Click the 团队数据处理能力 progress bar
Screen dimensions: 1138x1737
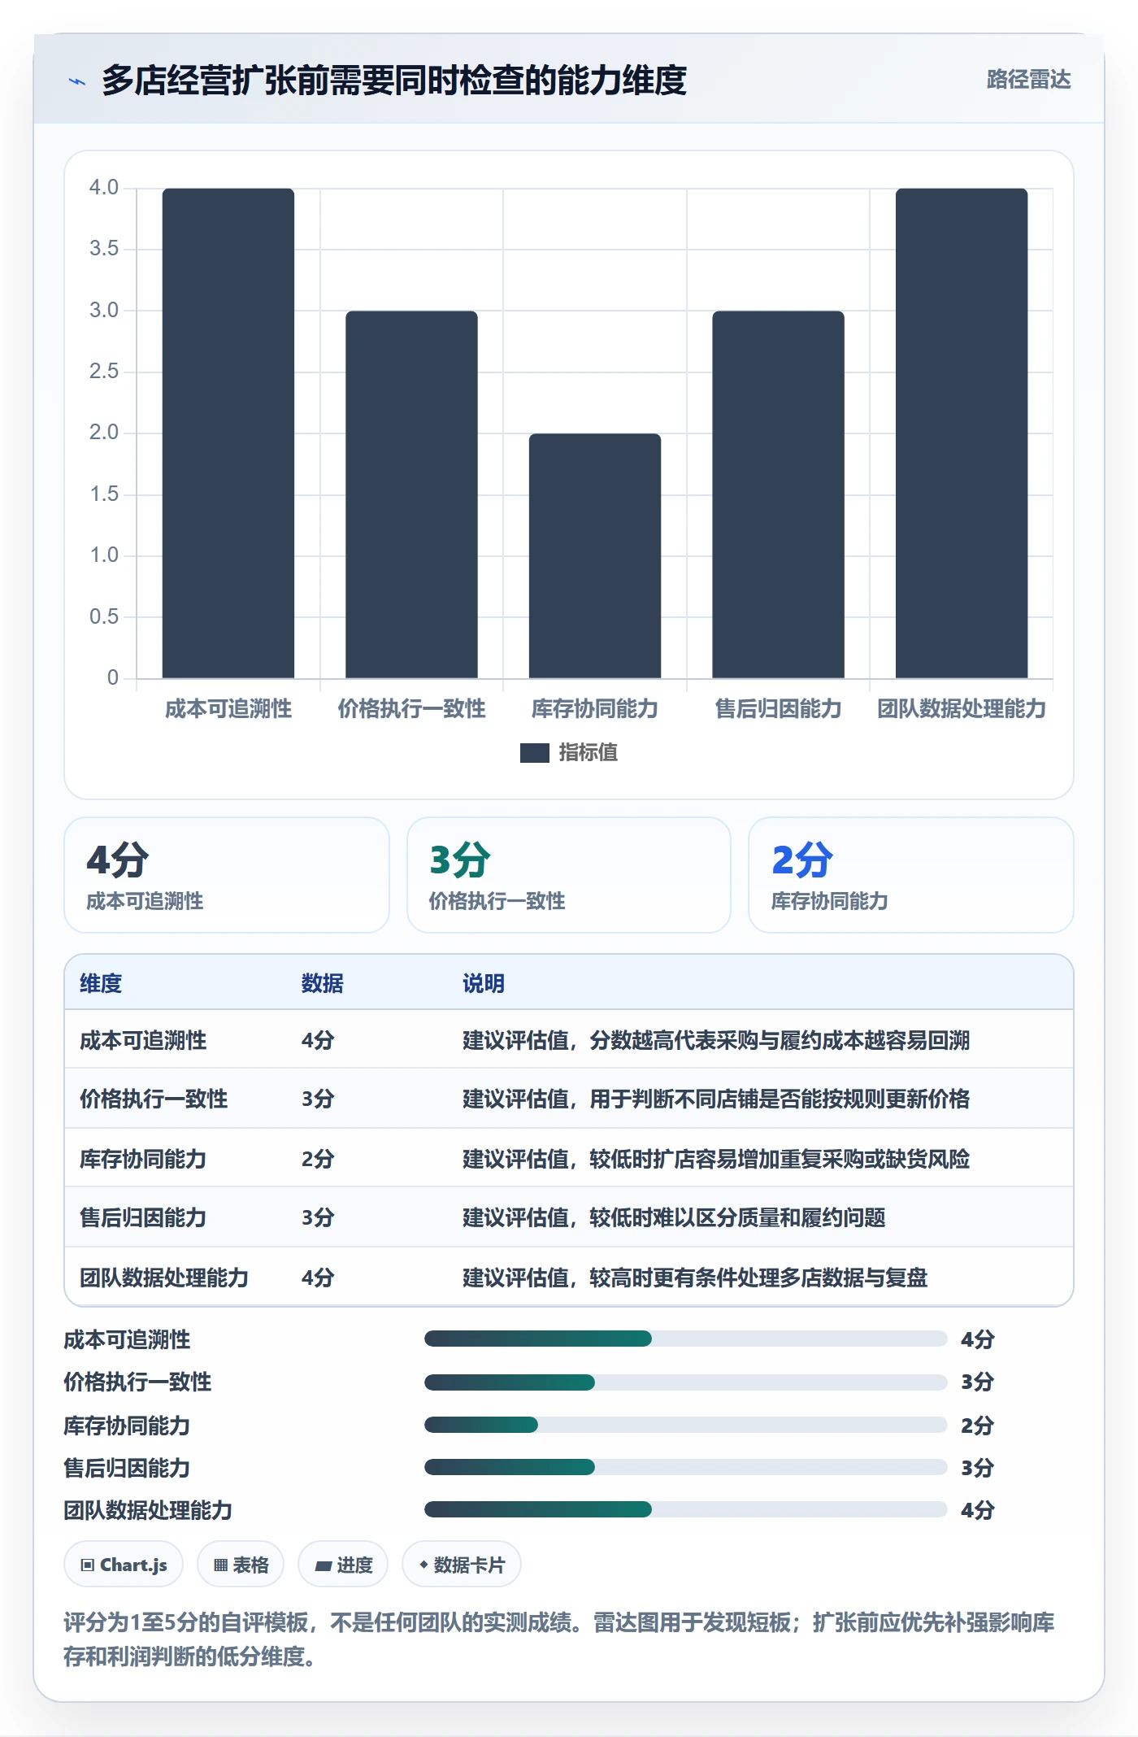click(685, 1509)
